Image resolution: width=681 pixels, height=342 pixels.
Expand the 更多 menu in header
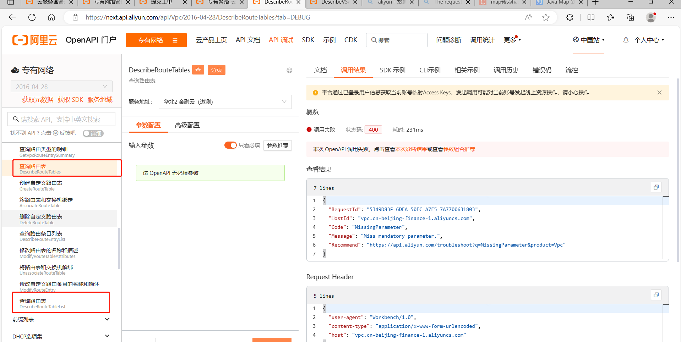[512, 40]
